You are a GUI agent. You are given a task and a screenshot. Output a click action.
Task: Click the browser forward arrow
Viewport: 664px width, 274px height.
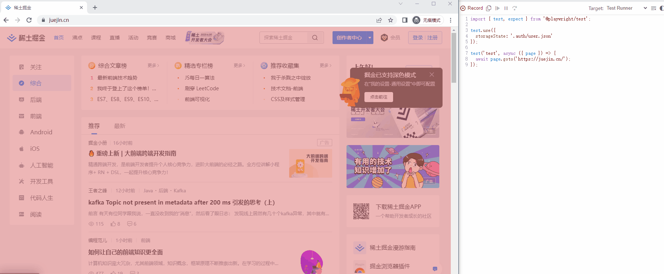tap(18, 20)
